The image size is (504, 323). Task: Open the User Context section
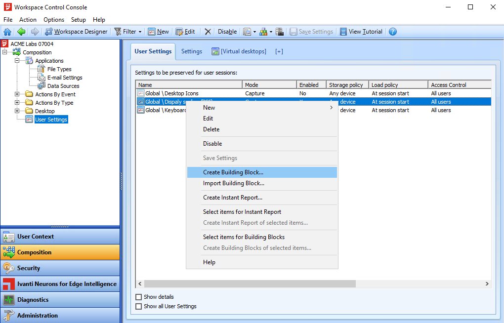60,237
